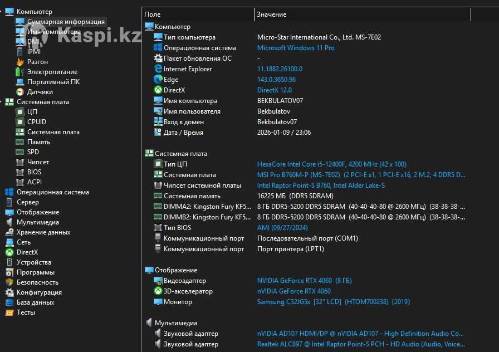Select the Тесты icon in the sidebar
This screenshot has width=499, height=352.
(9, 312)
